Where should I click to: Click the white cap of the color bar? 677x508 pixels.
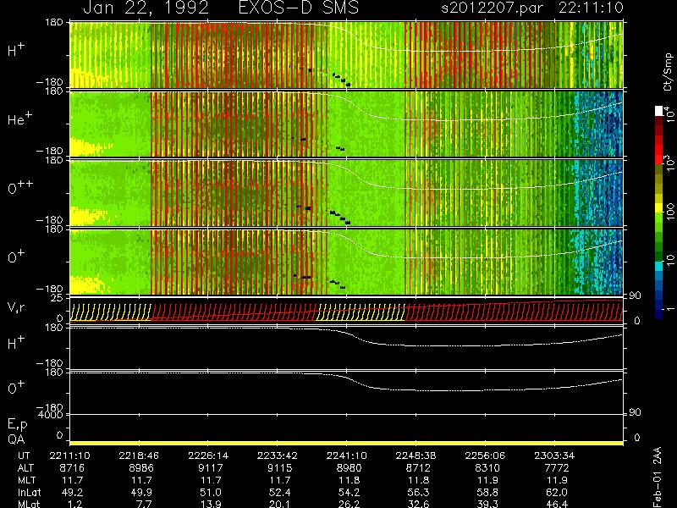659,111
